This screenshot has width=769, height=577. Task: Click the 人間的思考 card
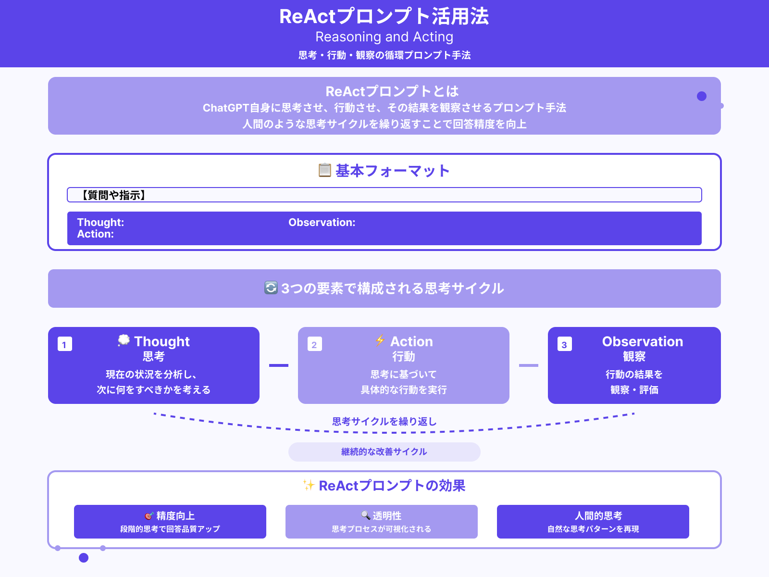594,522
